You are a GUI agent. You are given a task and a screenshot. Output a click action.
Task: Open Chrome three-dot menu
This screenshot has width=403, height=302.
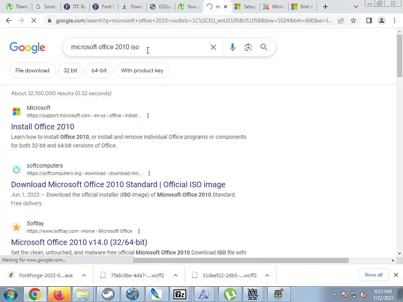(394, 20)
